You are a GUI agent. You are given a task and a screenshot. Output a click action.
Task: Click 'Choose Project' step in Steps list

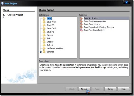[15, 15]
